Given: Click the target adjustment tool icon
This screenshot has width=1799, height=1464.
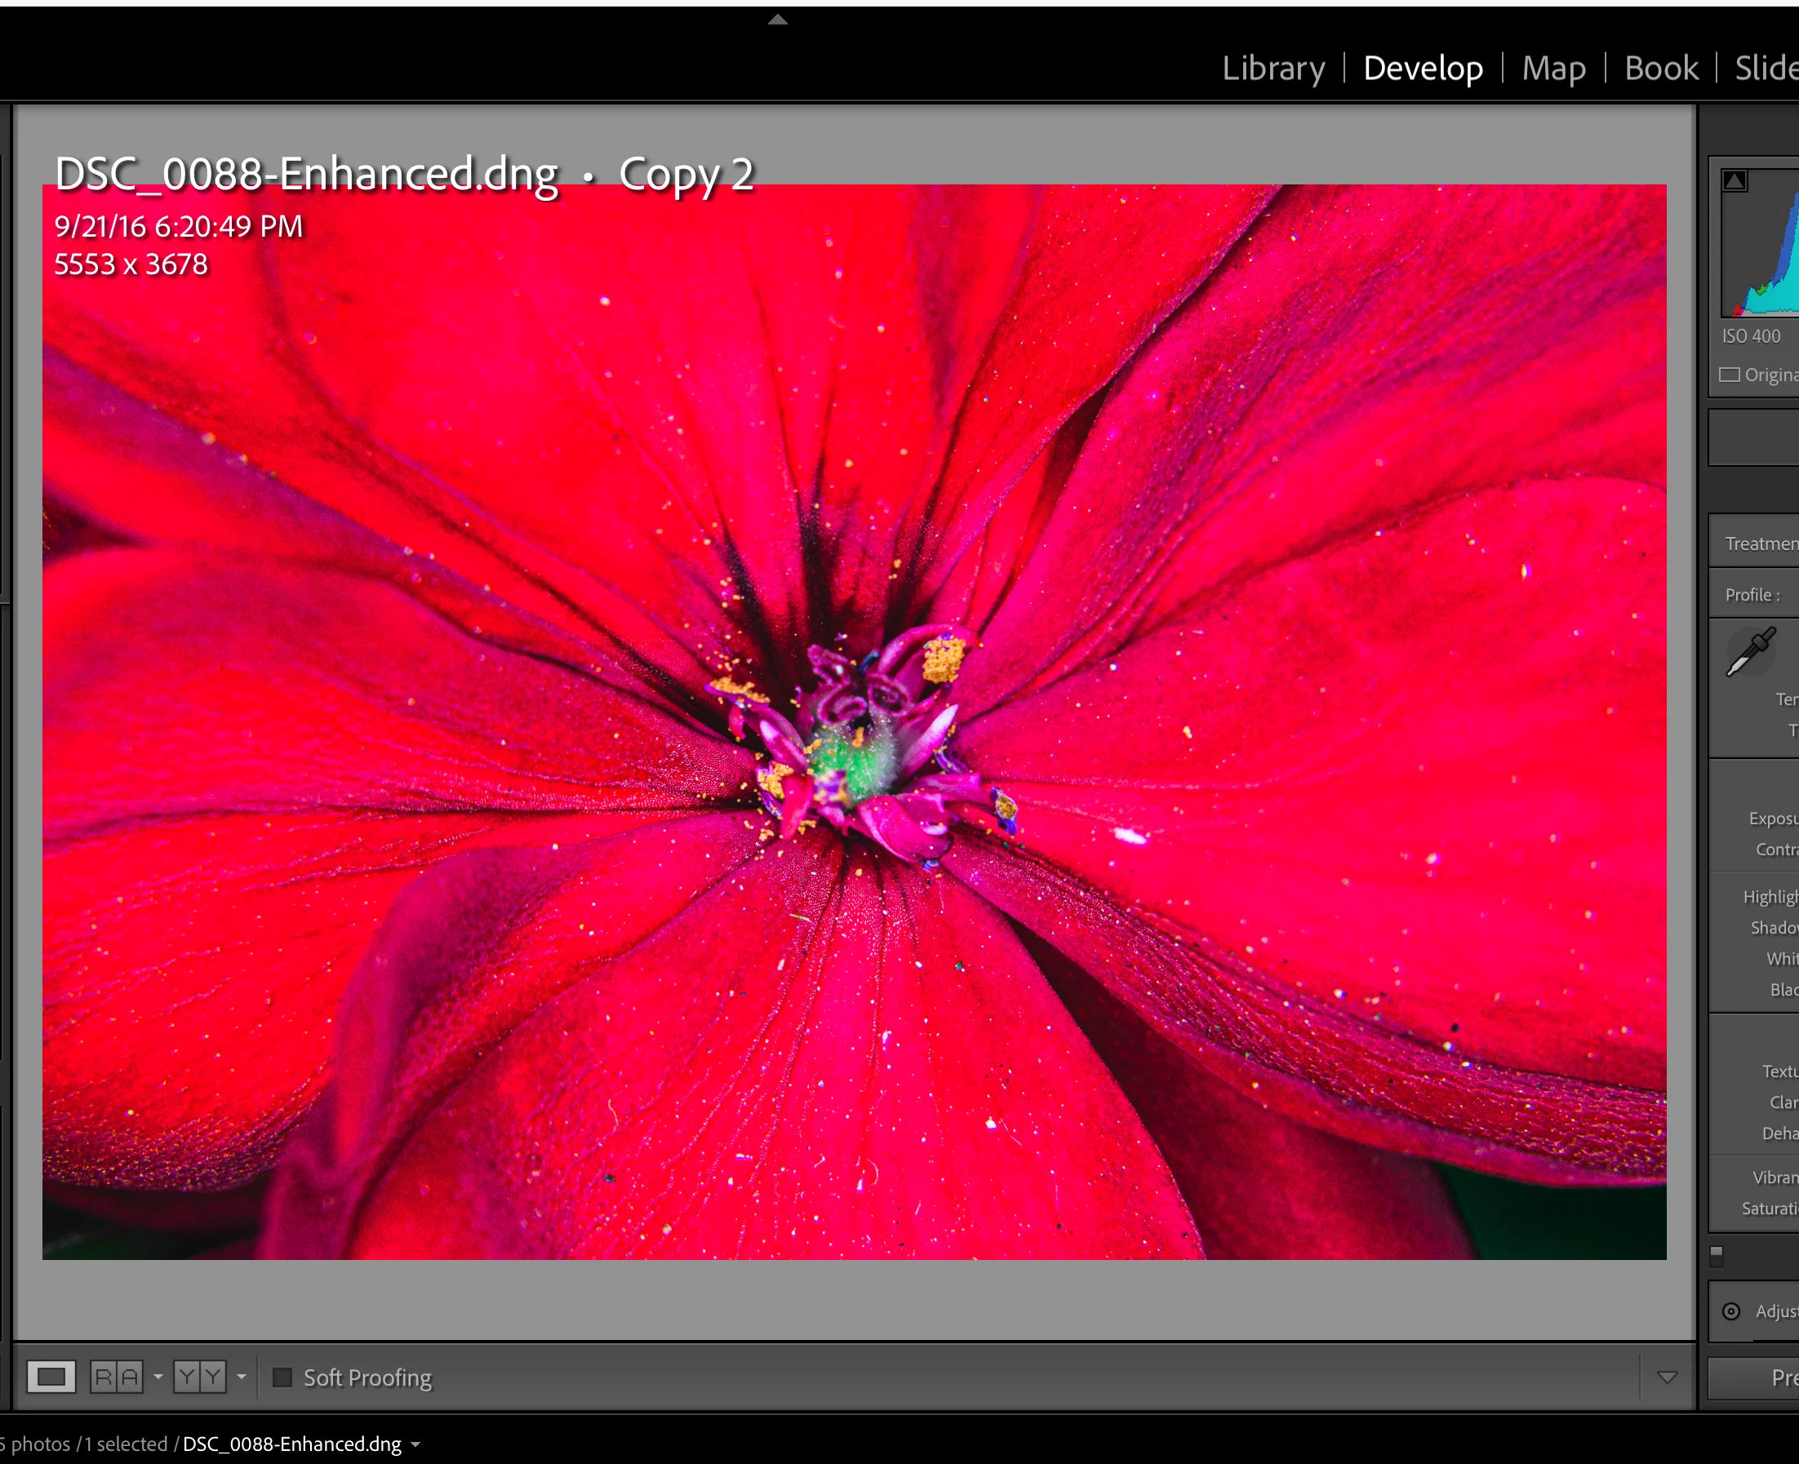Looking at the screenshot, I should coord(1730,1311).
